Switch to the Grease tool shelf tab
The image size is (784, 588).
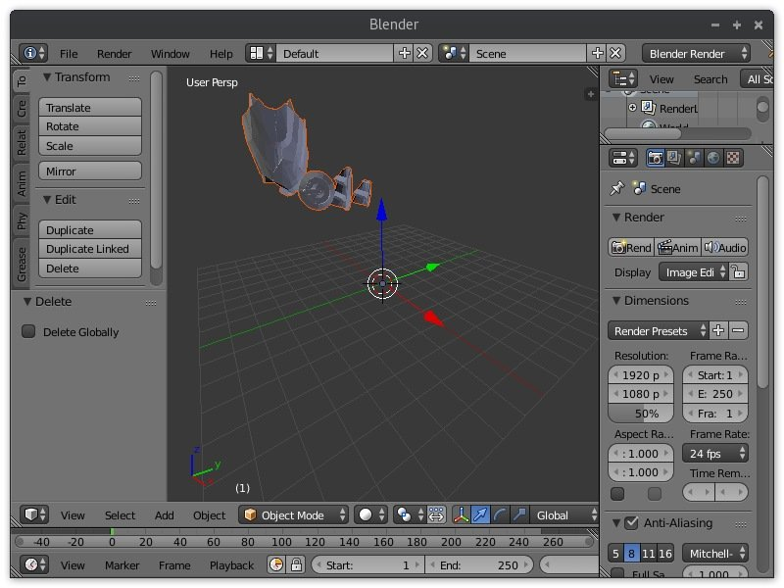coord(21,264)
